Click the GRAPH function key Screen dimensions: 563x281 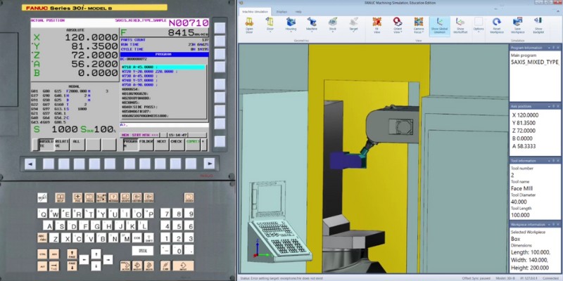coord(125,197)
